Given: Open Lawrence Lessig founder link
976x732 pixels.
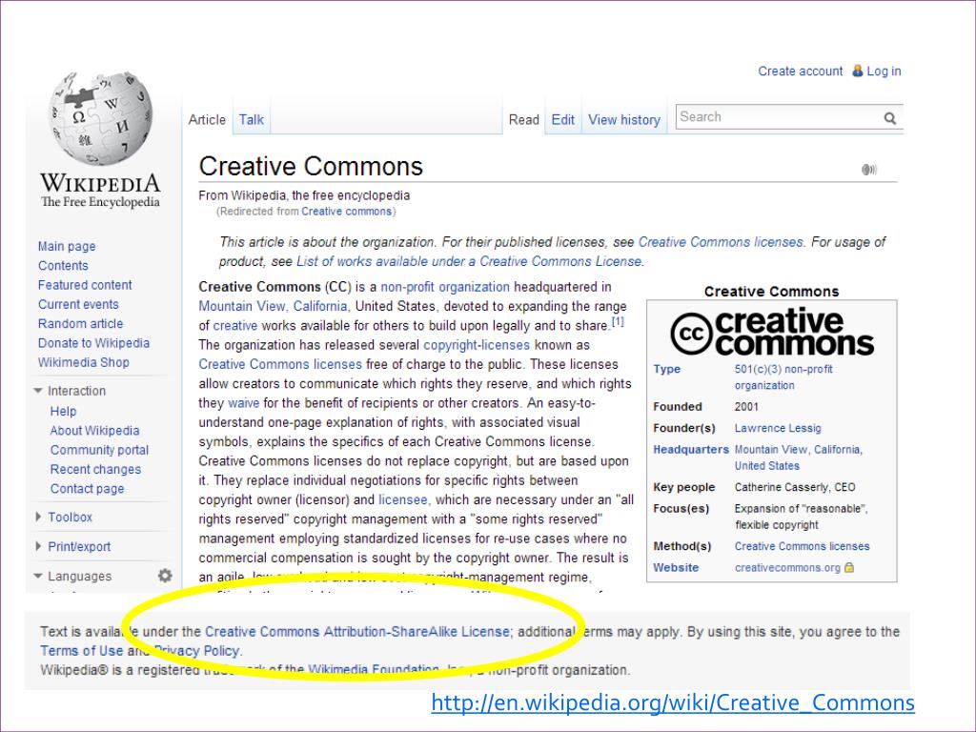Looking at the screenshot, I should (x=778, y=428).
